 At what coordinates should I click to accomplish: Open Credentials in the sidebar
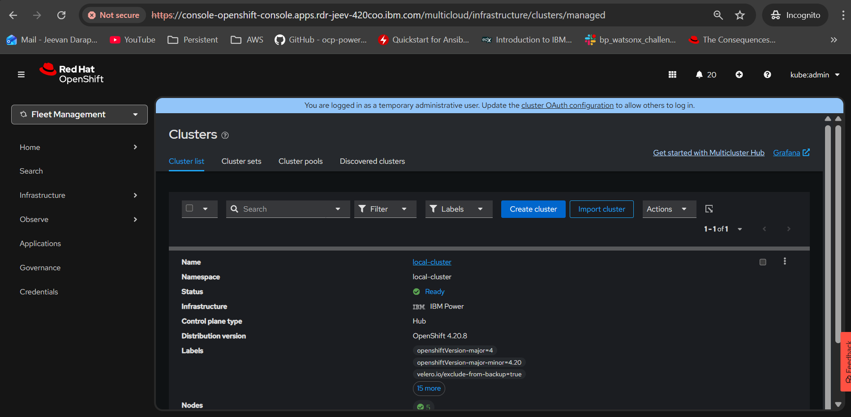point(39,292)
